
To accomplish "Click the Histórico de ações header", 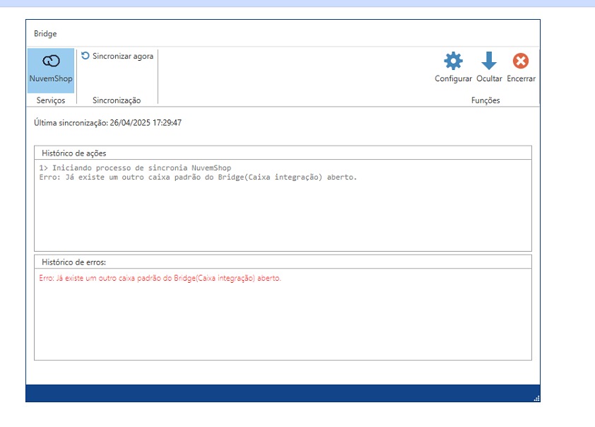I will click(x=74, y=153).
